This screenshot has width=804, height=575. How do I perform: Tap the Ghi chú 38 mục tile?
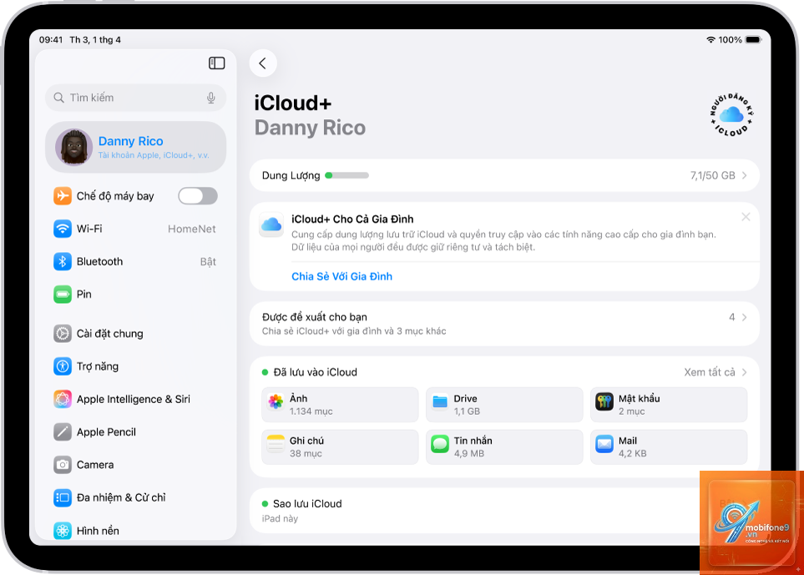[340, 446]
